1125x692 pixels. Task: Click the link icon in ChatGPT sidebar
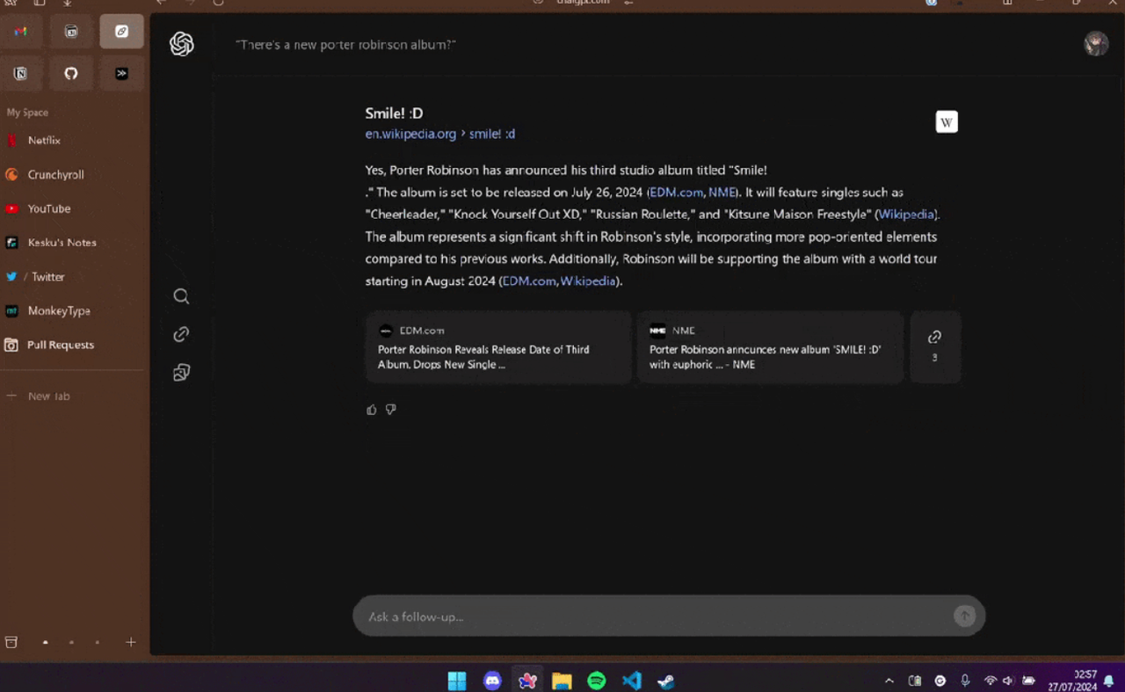tap(181, 334)
